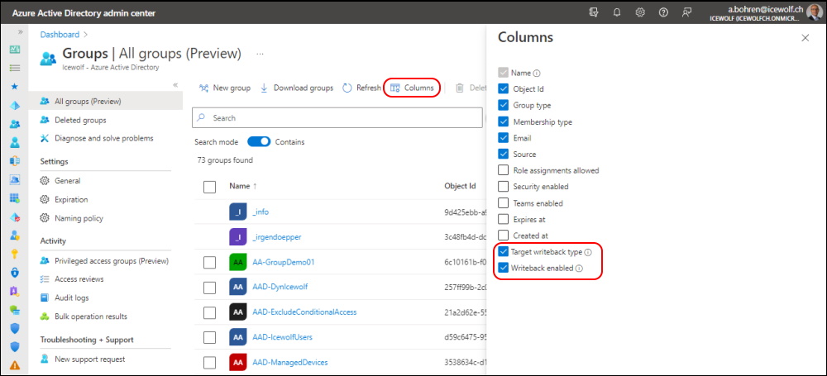Click the General settings gear icon
This screenshot has width=827, height=376.
(x=45, y=181)
